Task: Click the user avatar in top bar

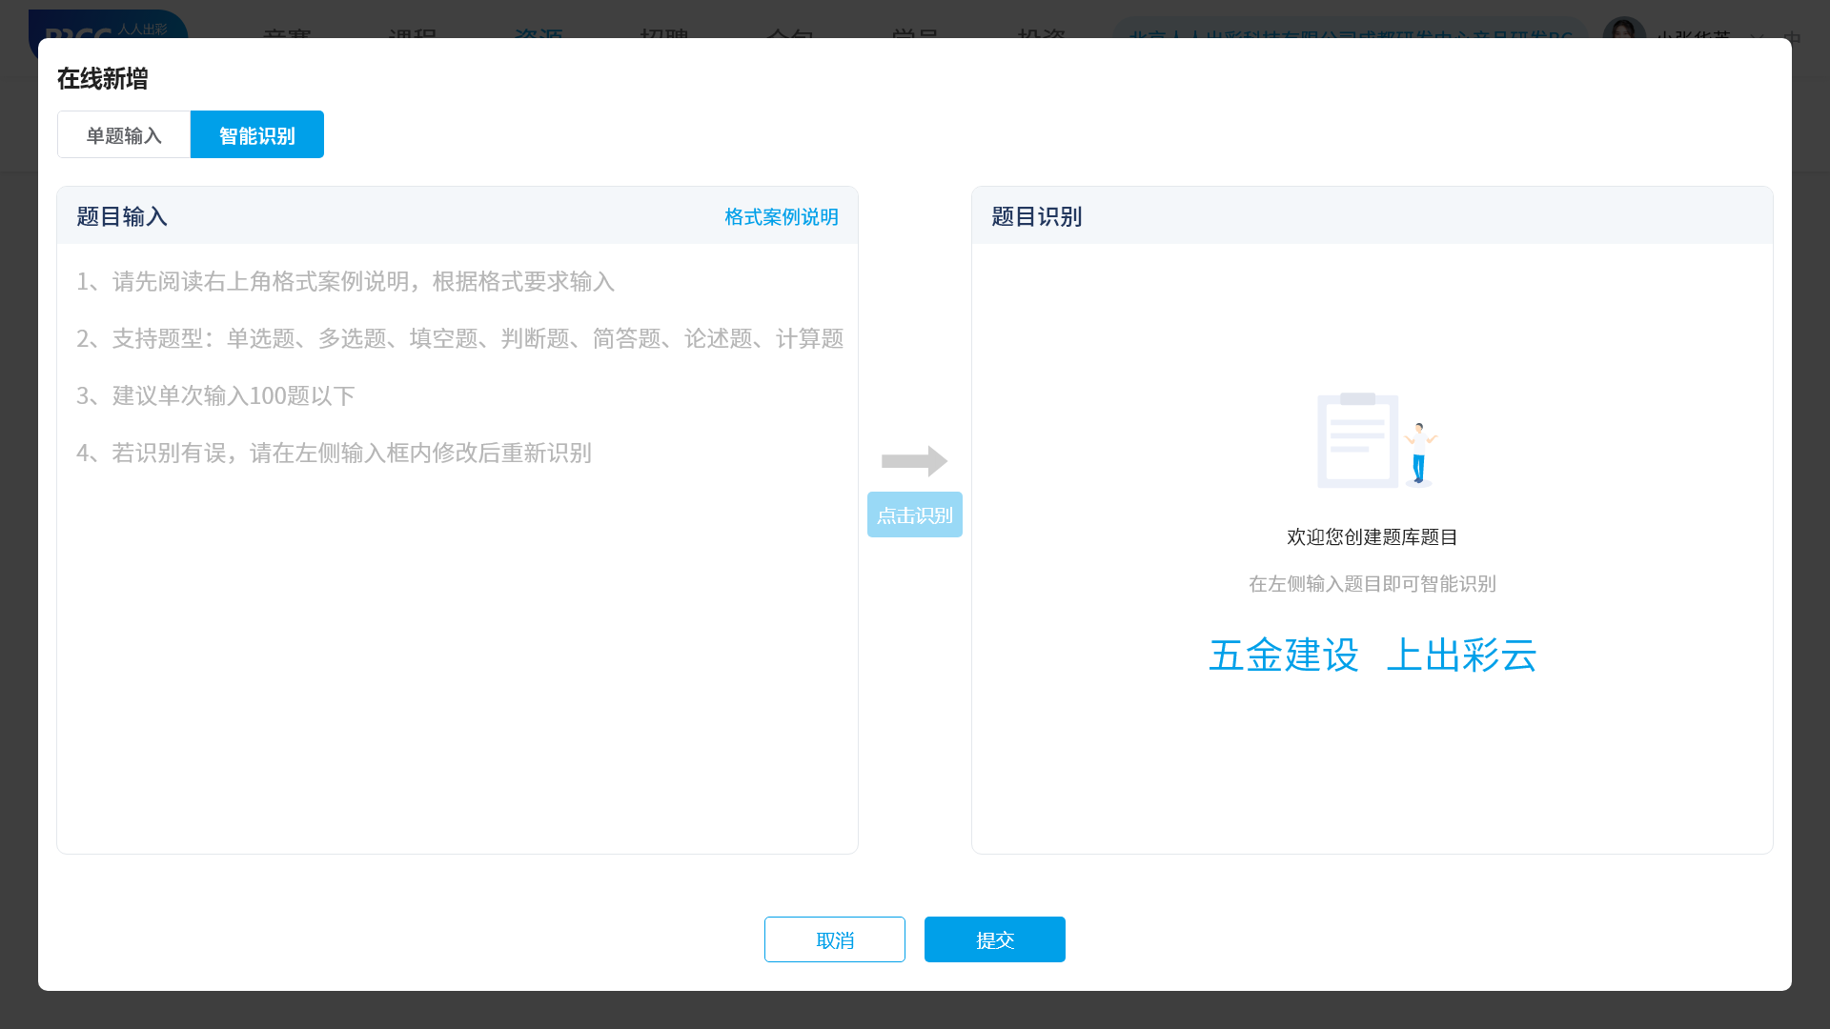Action: (1623, 30)
